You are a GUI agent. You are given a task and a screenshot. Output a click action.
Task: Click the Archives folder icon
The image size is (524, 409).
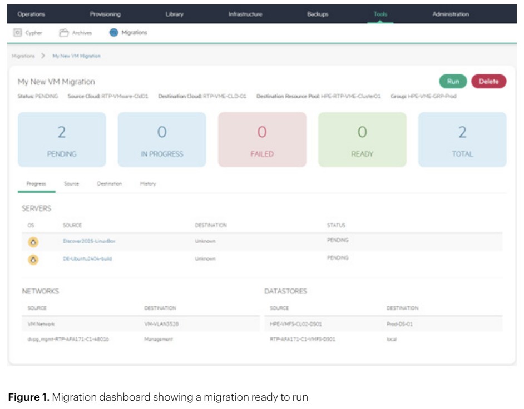[x=64, y=33]
